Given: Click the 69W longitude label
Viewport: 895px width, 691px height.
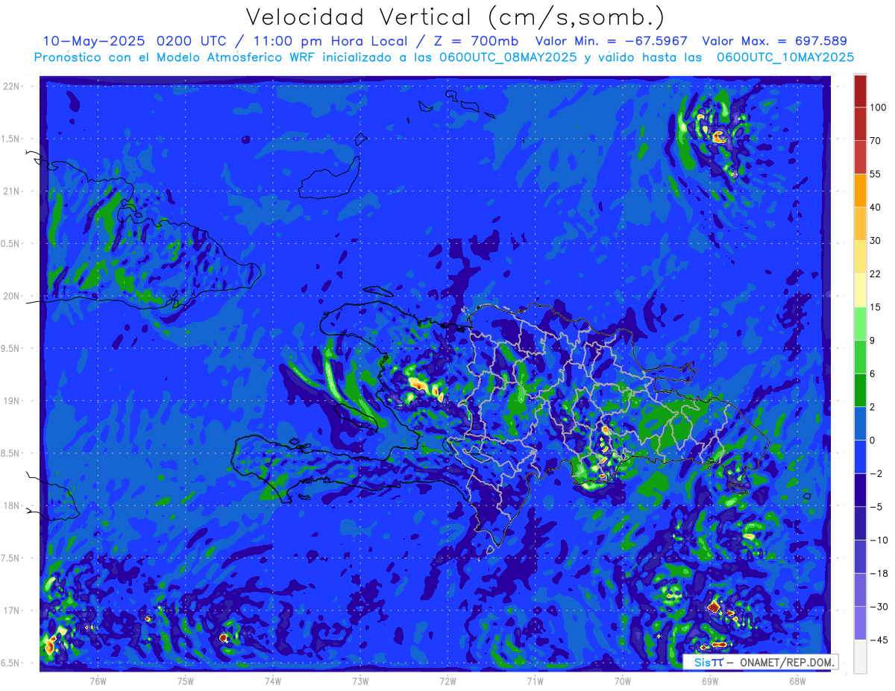Looking at the screenshot, I should point(710,681).
